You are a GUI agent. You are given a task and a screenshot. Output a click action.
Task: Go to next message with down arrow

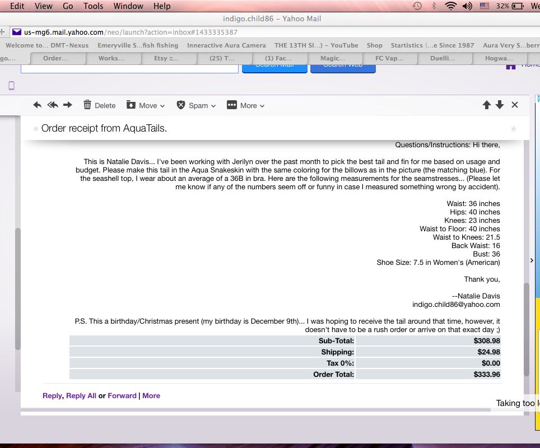coord(500,105)
